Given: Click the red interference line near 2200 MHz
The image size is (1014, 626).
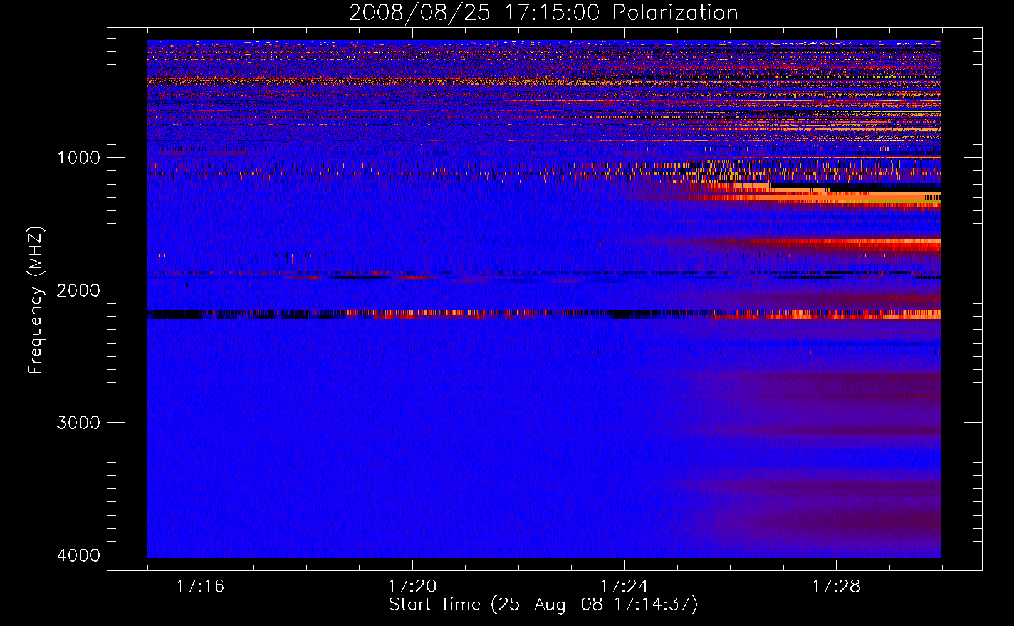Looking at the screenshot, I should point(544,314).
